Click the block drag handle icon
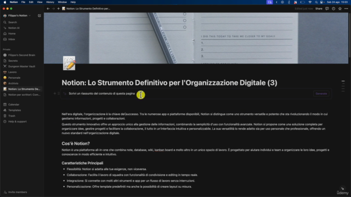351x197 pixels. click(59, 94)
